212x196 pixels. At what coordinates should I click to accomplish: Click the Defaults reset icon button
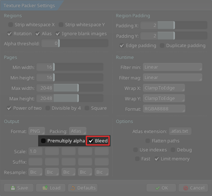tap(83, 188)
